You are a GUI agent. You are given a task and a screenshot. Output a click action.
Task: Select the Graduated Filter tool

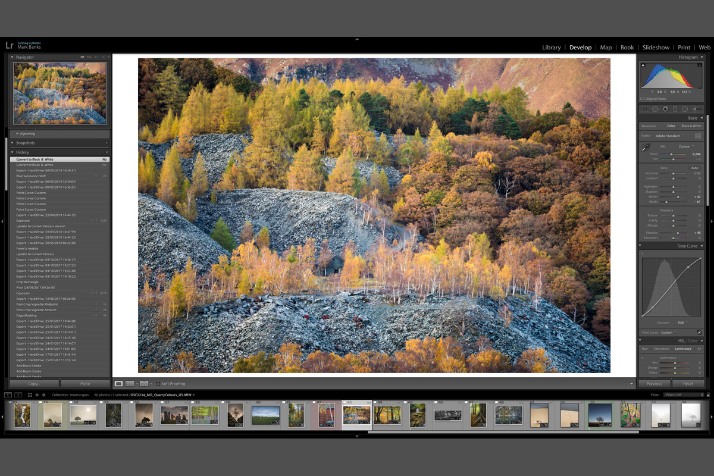tap(675, 109)
